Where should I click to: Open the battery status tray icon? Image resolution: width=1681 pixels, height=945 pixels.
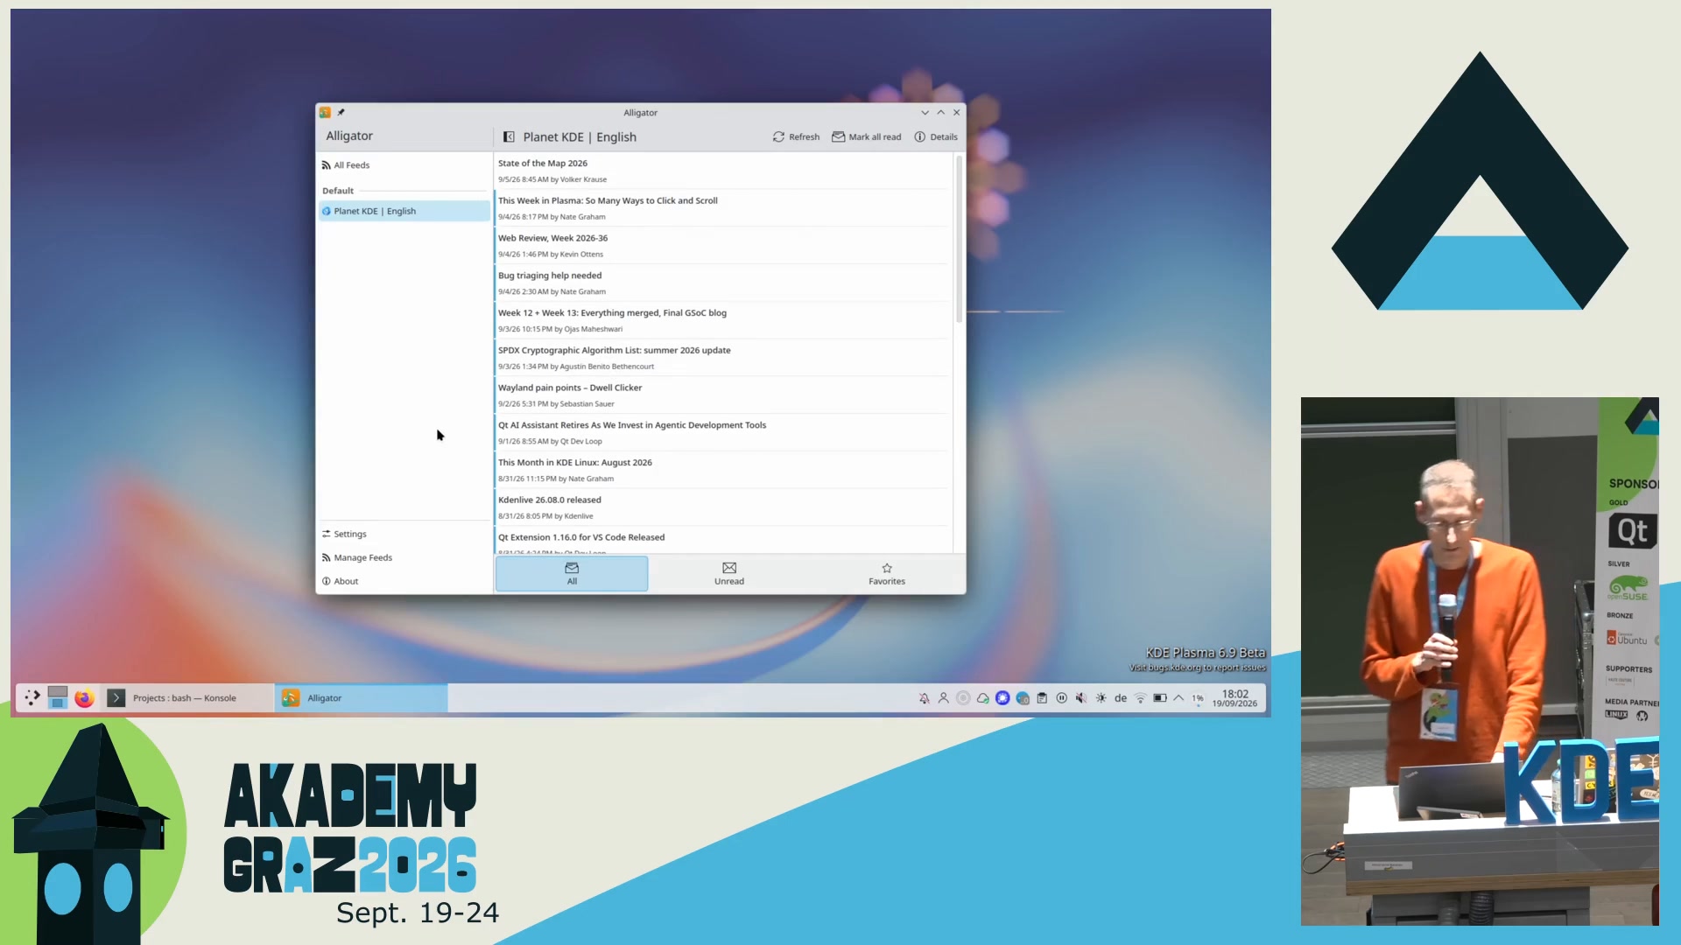click(x=1160, y=698)
